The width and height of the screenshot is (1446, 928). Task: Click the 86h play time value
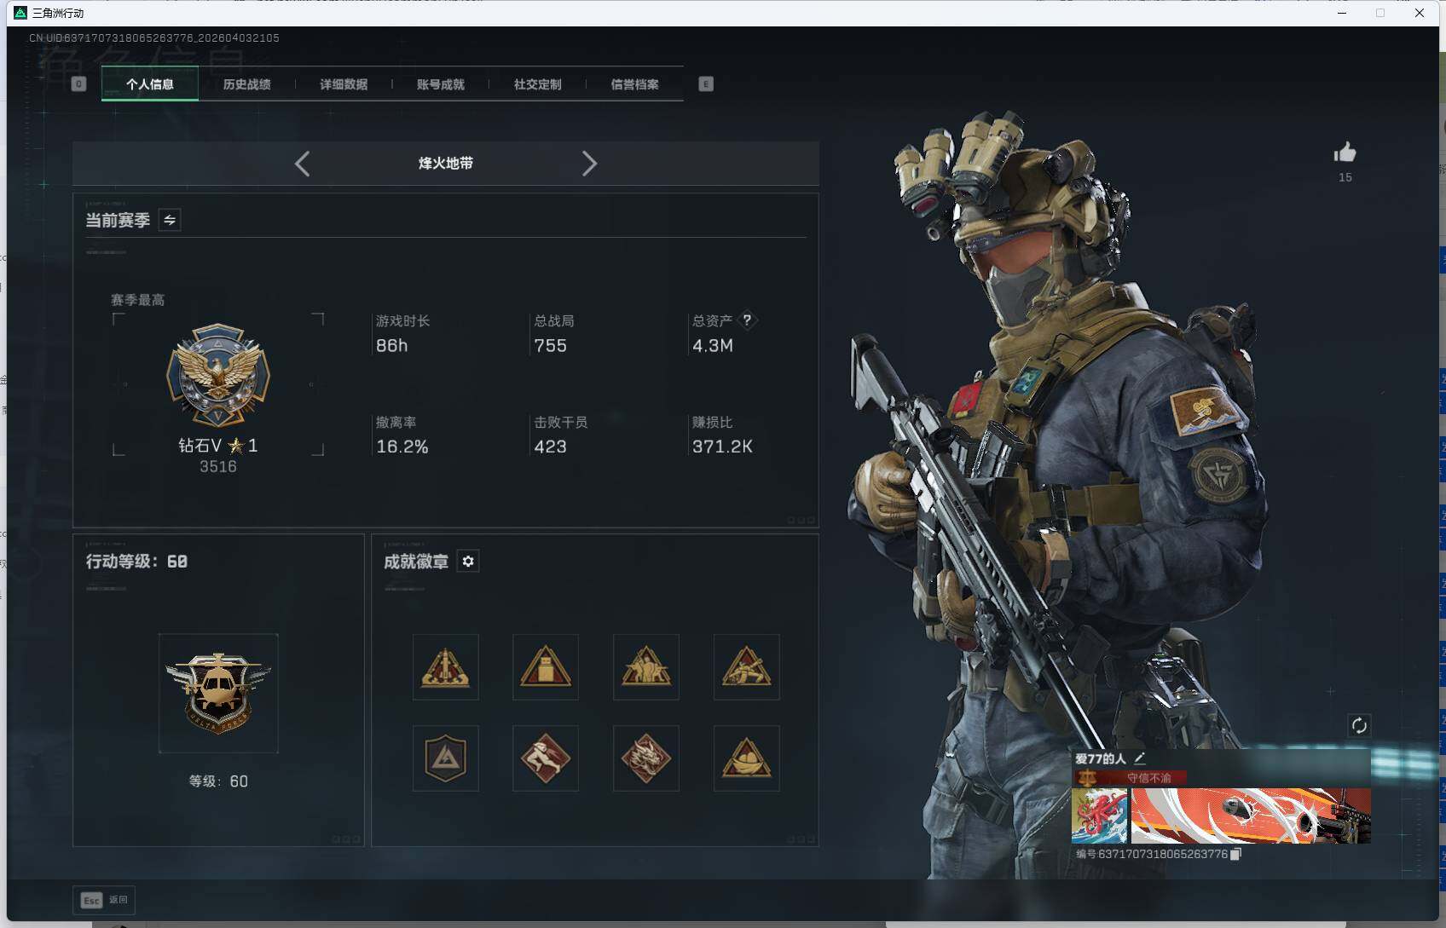pyautogui.click(x=392, y=346)
